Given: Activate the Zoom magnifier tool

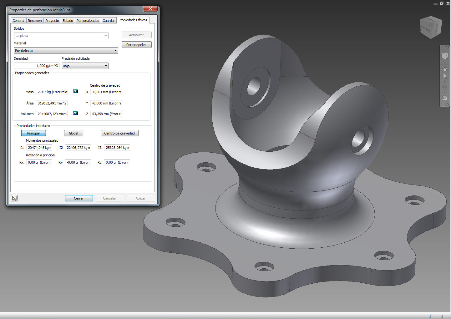Looking at the screenshot, I should (444, 76).
